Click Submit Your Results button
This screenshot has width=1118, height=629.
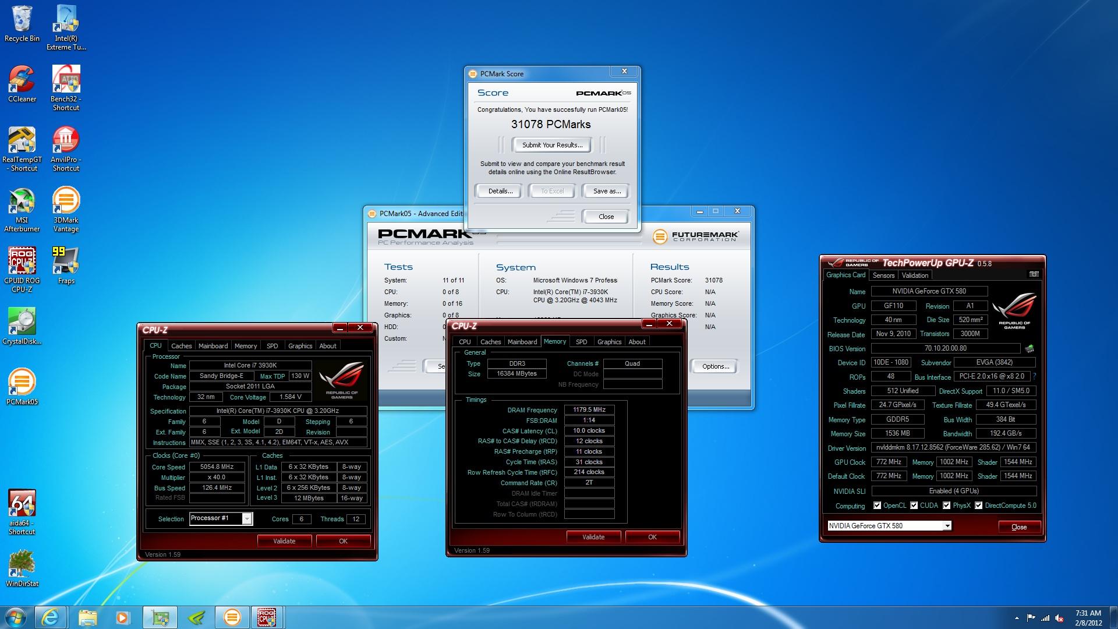(551, 145)
